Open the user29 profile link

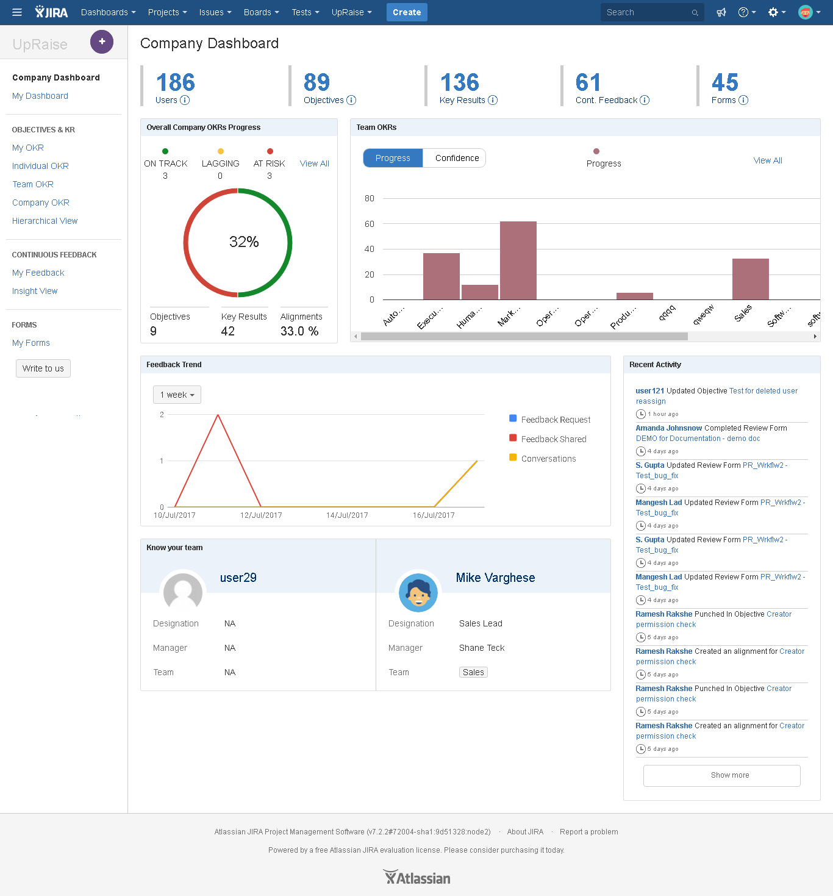click(238, 578)
